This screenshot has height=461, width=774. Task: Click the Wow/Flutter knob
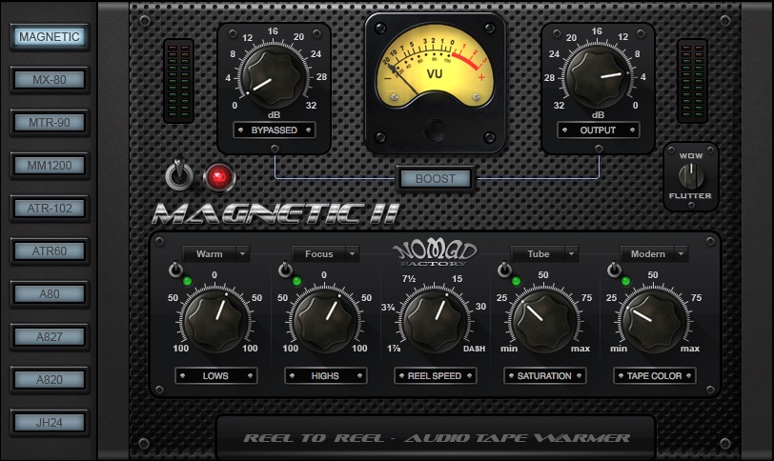pos(690,175)
